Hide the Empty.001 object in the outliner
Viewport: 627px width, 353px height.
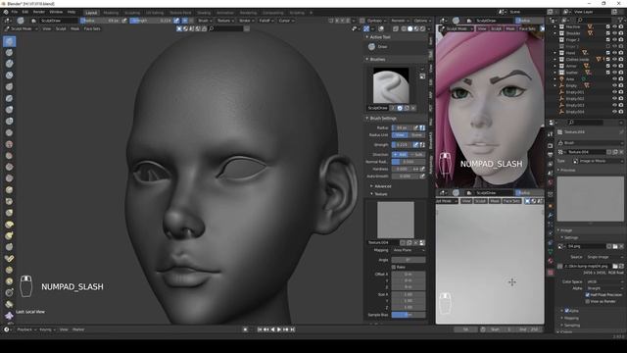[615, 92]
